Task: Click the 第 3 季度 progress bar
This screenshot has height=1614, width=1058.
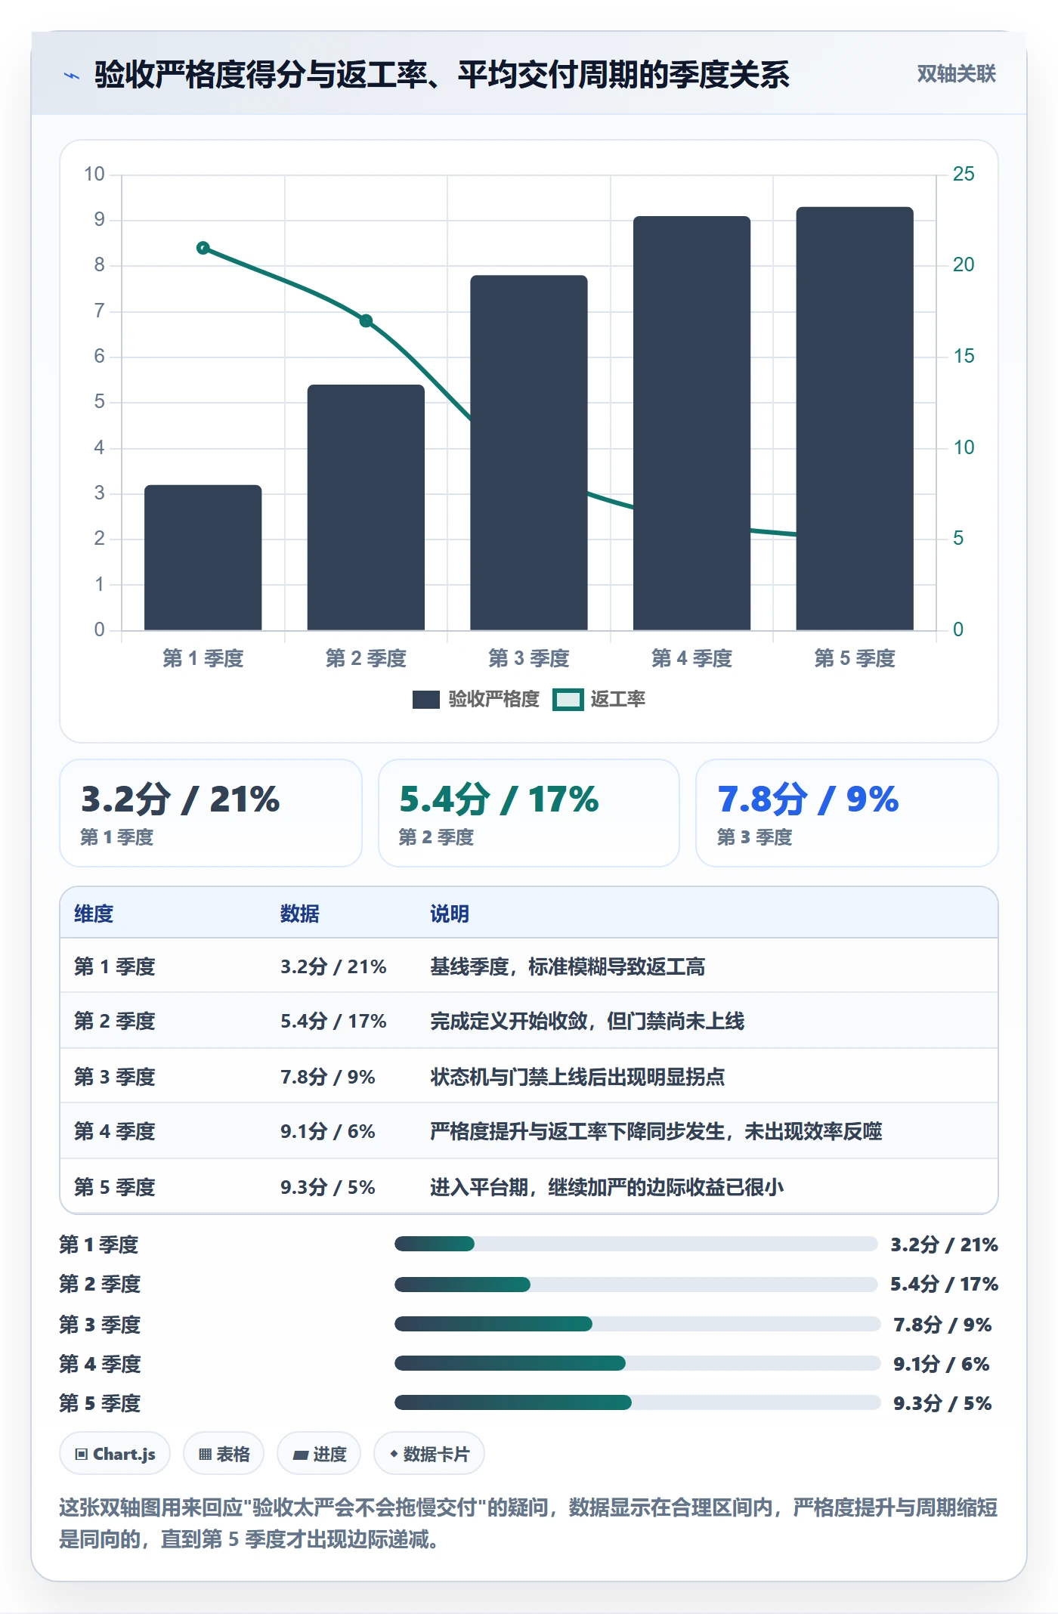Action: 637,1324
